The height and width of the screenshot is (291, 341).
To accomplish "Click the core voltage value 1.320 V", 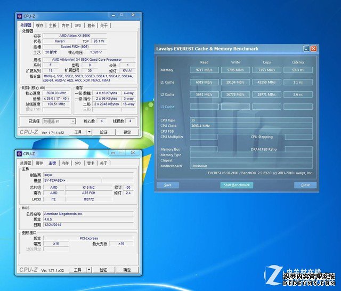I will (96, 52).
